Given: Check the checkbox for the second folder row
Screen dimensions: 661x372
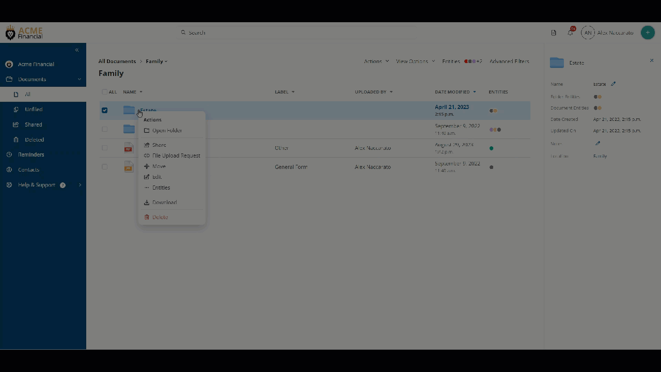Looking at the screenshot, I should tap(104, 129).
